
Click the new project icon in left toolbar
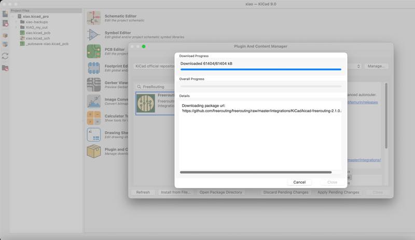[5, 14]
